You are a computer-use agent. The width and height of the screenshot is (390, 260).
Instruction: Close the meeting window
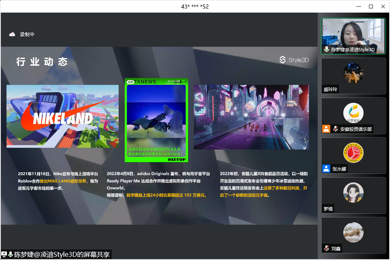383,6
